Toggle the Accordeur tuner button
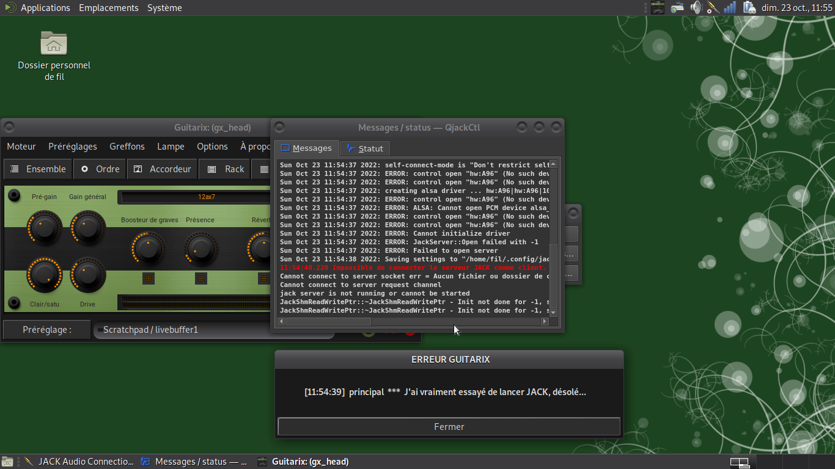835x469 pixels. coord(163,169)
